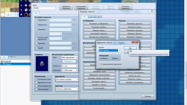Enable Двигается стоя parameter
Screen dimensions: 187x105
click(x=37, y=83)
